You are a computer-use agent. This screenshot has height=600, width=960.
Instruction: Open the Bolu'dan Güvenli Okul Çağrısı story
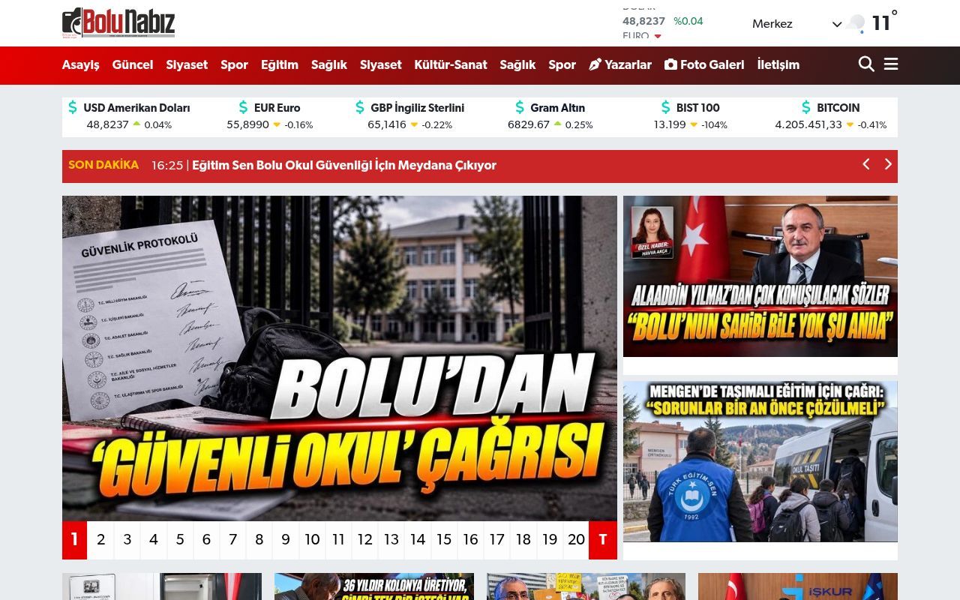(x=340, y=358)
